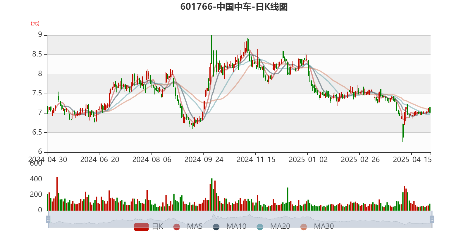Click the 2024-09-24 date axis label
The height and width of the screenshot is (234, 468).
tap(204, 159)
